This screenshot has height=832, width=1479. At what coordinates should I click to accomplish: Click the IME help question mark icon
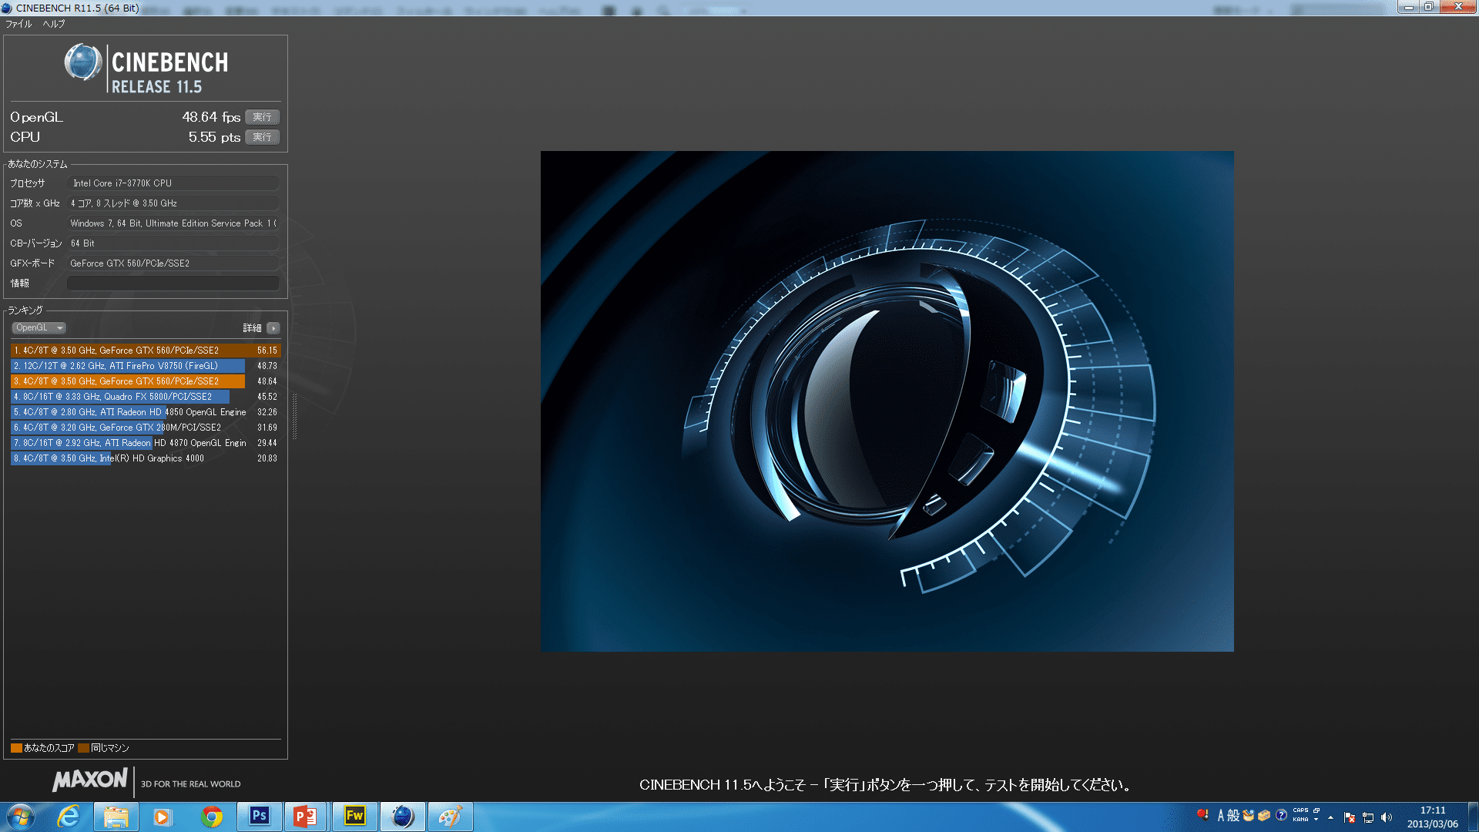pyautogui.click(x=1281, y=816)
